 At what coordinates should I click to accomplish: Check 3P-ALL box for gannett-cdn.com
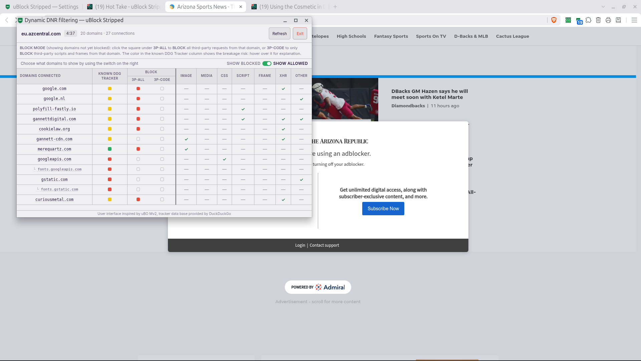pyautogui.click(x=138, y=139)
